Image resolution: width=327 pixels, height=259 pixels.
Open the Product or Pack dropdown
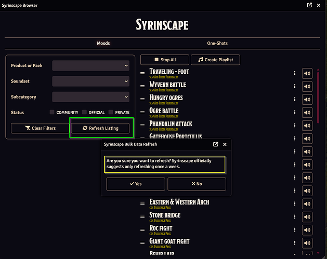click(90, 65)
